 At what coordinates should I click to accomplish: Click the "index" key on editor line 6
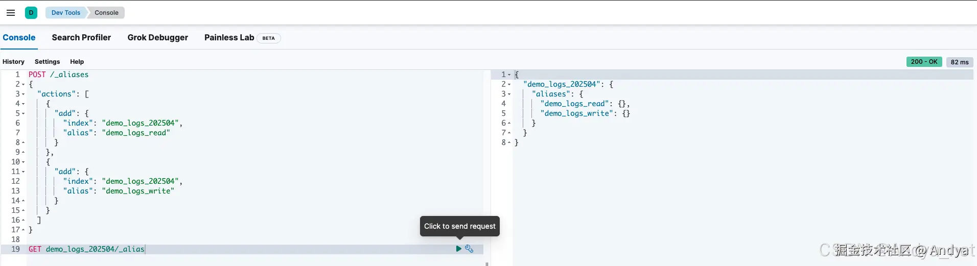78,123
